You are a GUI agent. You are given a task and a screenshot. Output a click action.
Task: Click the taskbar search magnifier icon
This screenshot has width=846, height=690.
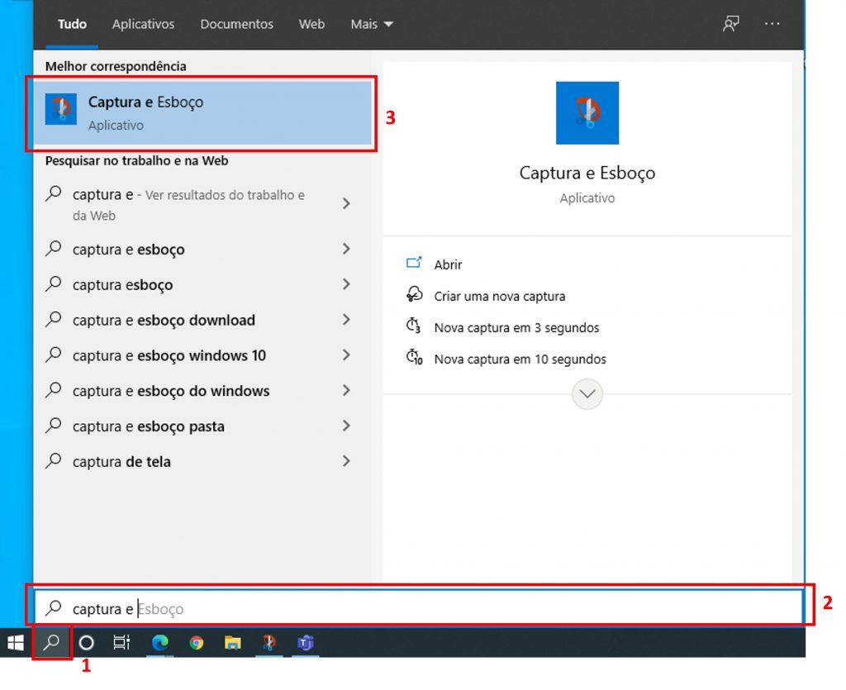click(x=52, y=643)
